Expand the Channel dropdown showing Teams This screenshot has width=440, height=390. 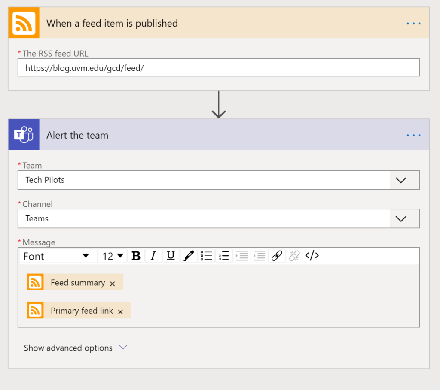[400, 219]
